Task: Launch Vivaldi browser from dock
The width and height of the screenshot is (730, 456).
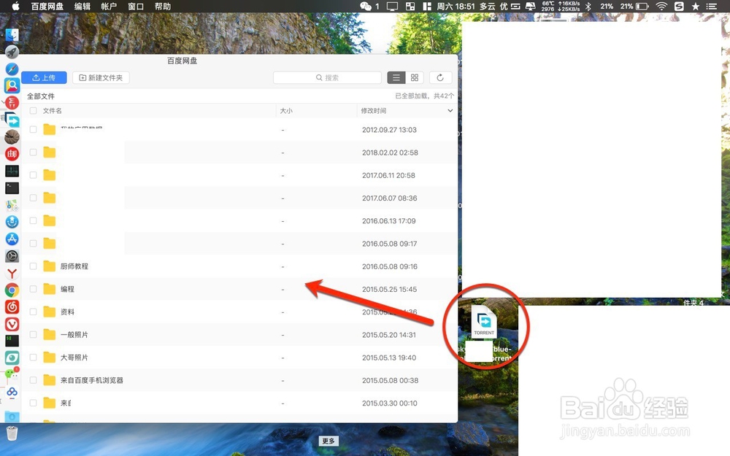Action: (x=12, y=324)
